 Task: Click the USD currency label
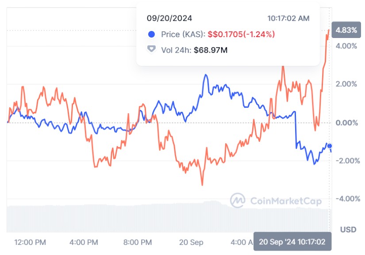[348, 230]
